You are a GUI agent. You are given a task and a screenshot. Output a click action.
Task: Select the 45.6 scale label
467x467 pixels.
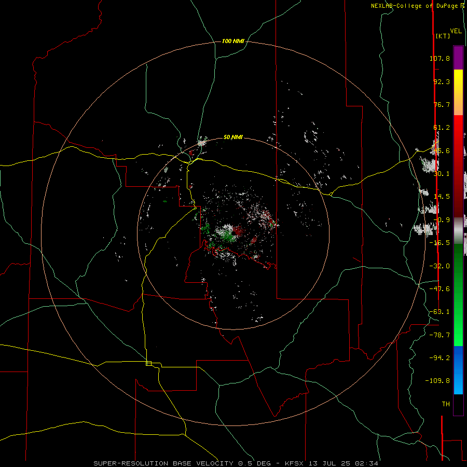coord(442,150)
